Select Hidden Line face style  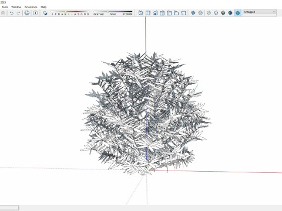click(x=216, y=13)
